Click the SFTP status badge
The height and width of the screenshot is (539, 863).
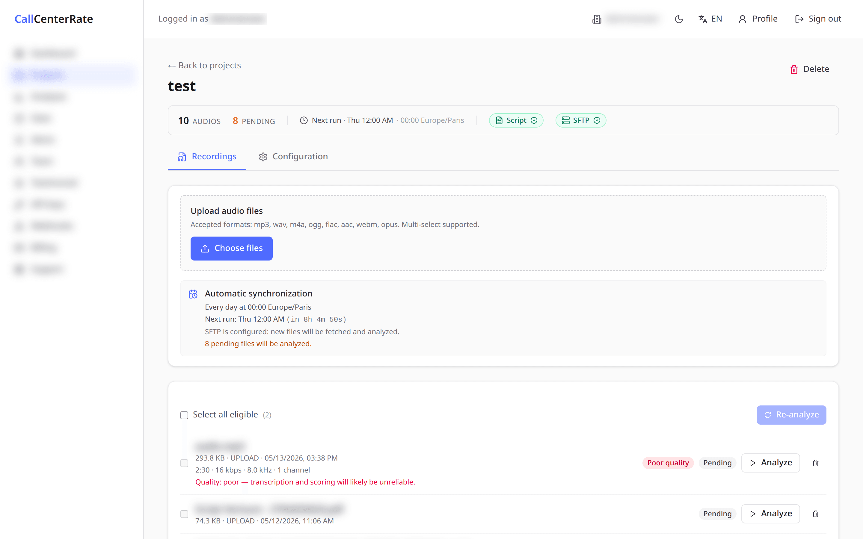(580, 120)
